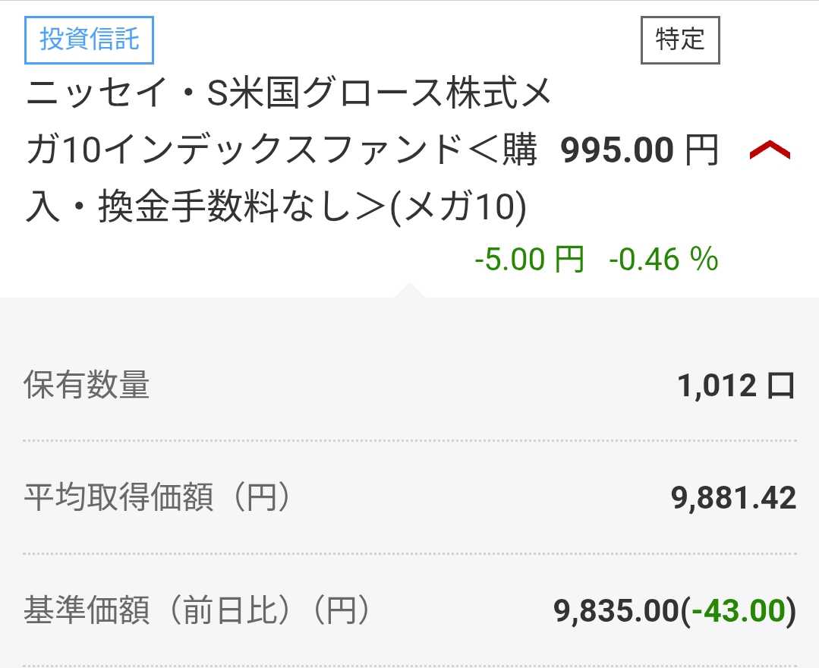Click the (メガ10) fund nickname text

pos(456,207)
